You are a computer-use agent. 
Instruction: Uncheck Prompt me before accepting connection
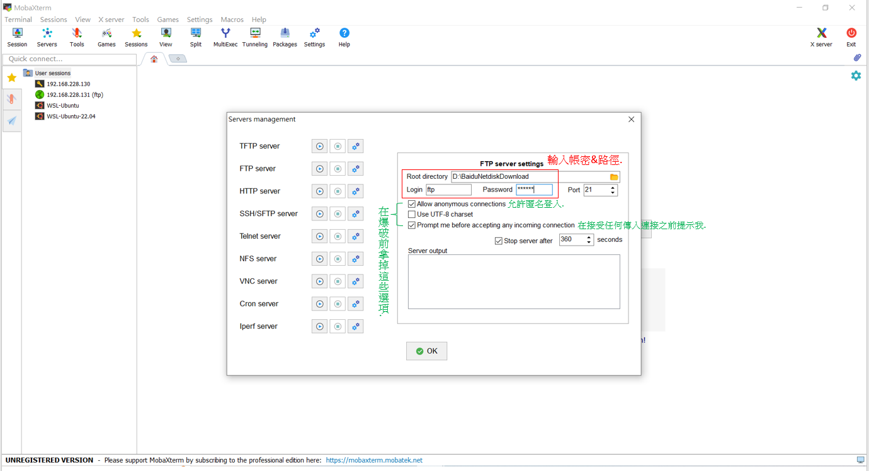click(412, 225)
